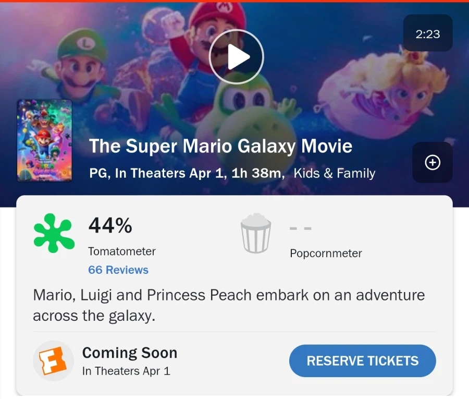Click In Theaters Apr 1 under Coming Soon
Viewport: 469px width, 399px height.
click(x=126, y=371)
